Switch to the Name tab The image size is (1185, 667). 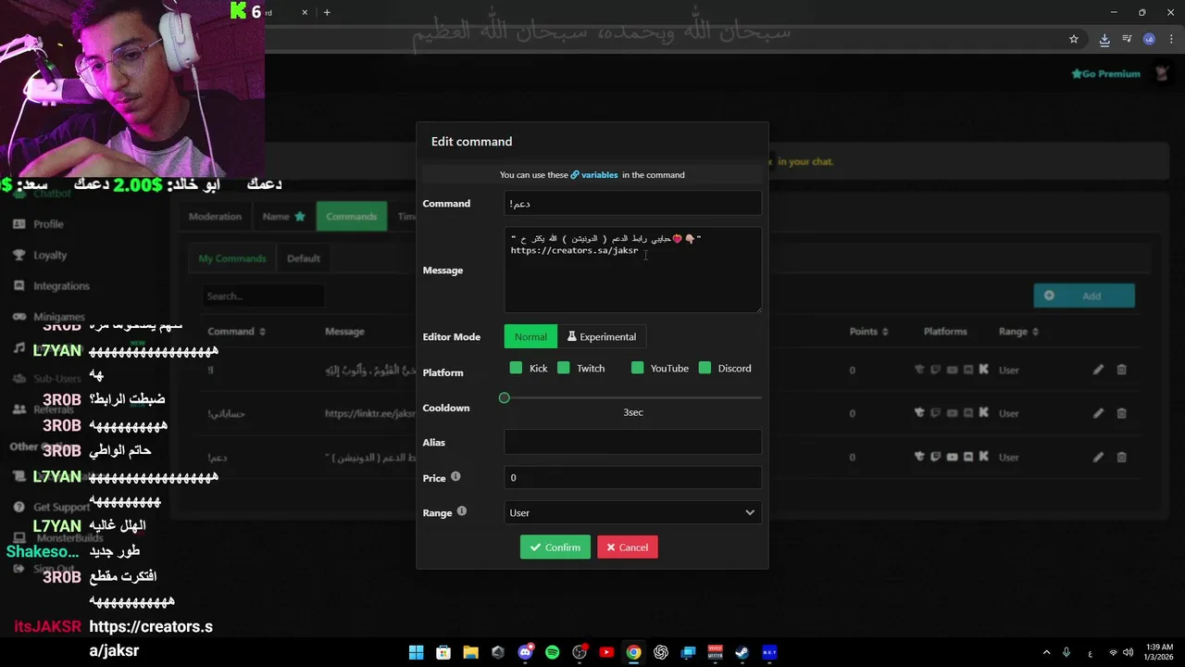point(283,217)
